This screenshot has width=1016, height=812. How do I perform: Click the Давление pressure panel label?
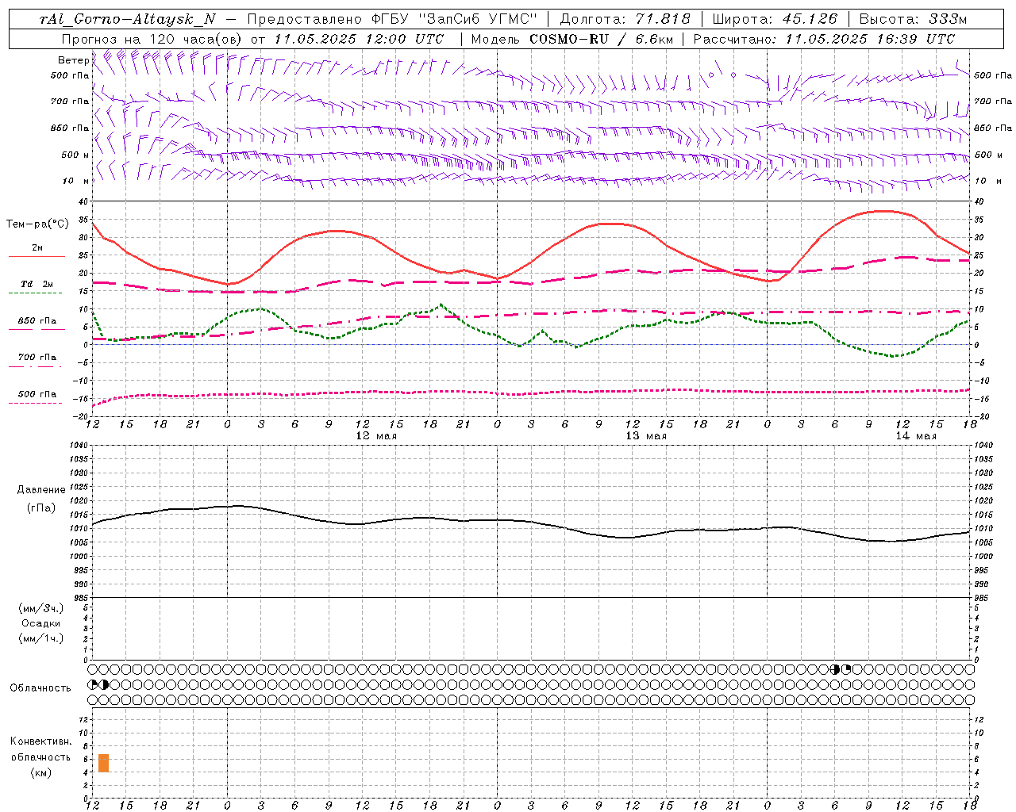click(x=41, y=490)
